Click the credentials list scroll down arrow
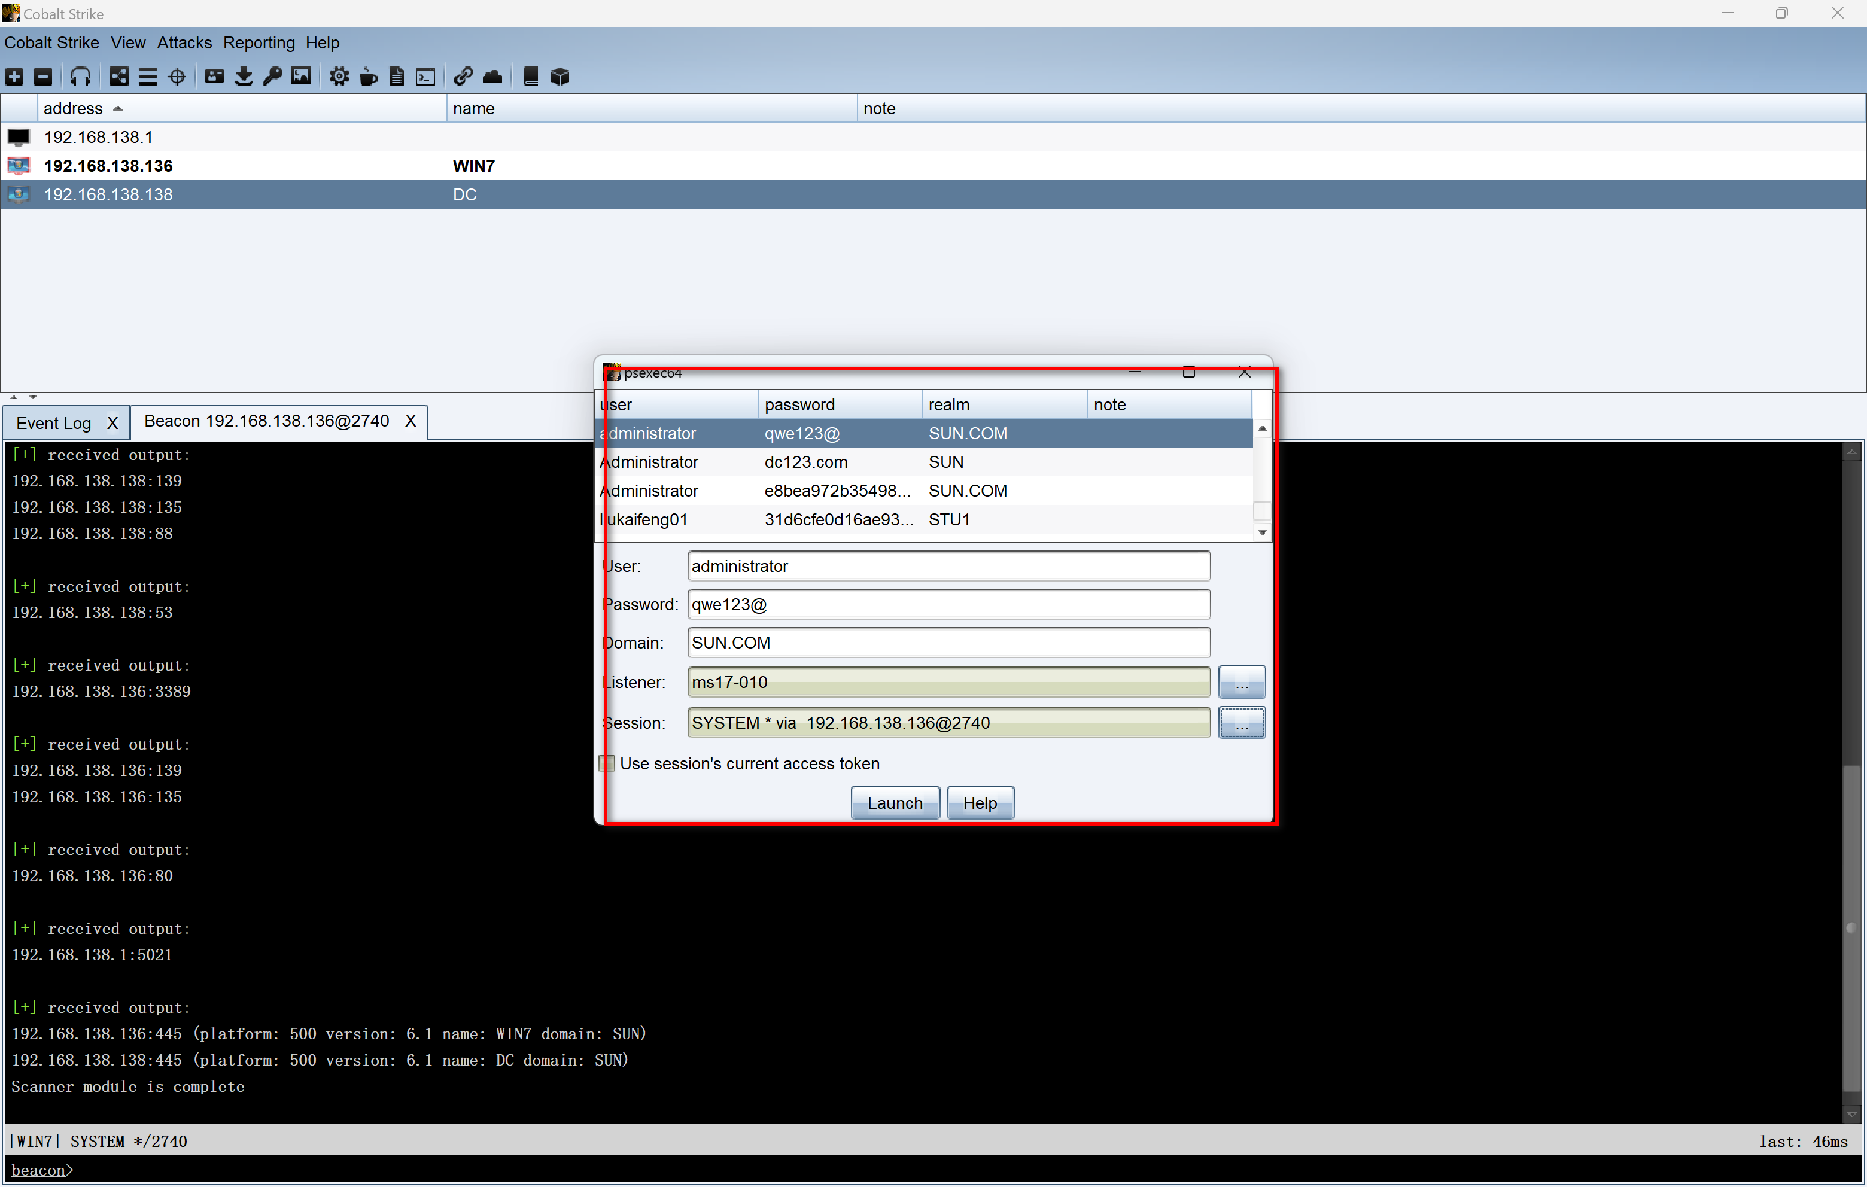This screenshot has width=1867, height=1187. pos(1262,532)
